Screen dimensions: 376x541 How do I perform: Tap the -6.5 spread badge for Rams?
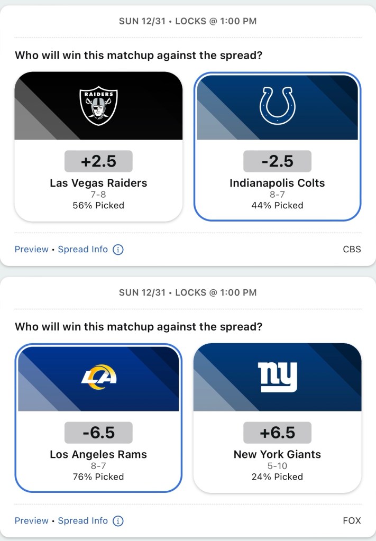(98, 433)
